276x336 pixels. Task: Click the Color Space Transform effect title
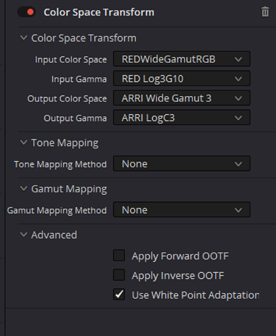[x=99, y=12]
